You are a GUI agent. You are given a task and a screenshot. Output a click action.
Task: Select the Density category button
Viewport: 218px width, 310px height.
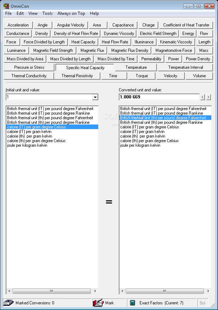42,34
